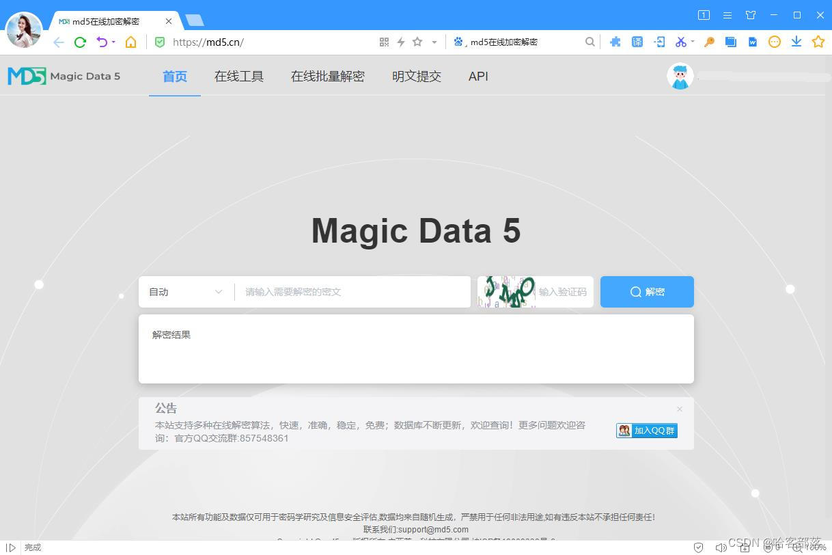
Task: Expand the screenshot tool dropdown arrow
Action: tap(693, 42)
